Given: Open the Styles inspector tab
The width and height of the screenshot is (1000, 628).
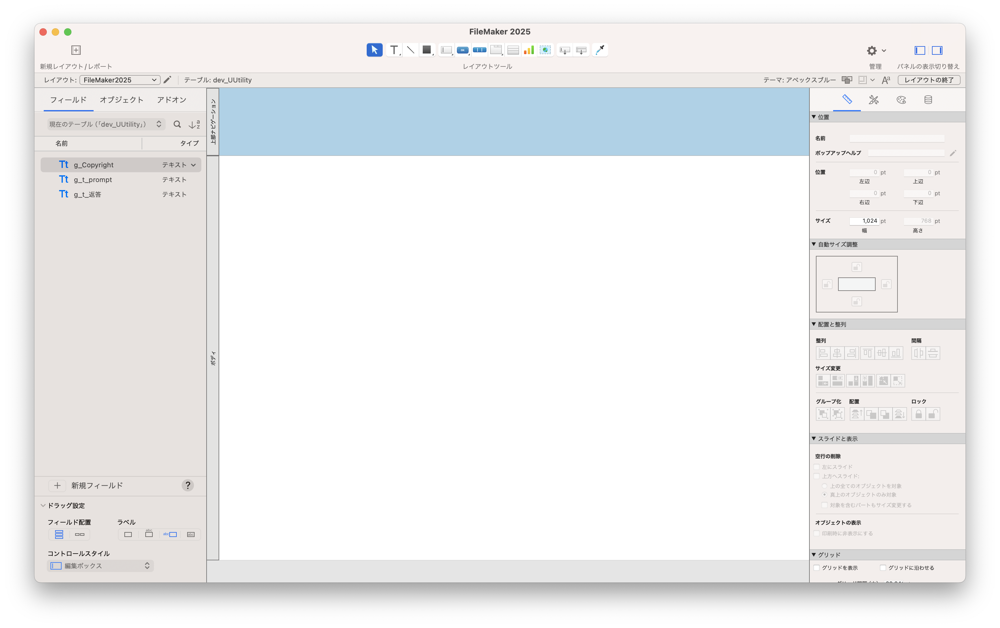Looking at the screenshot, I should [874, 100].
